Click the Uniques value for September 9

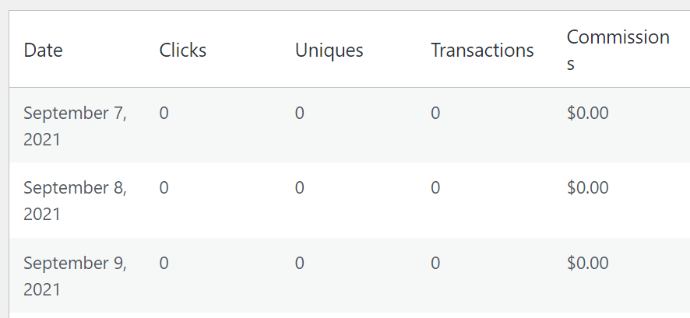(300, 264)
